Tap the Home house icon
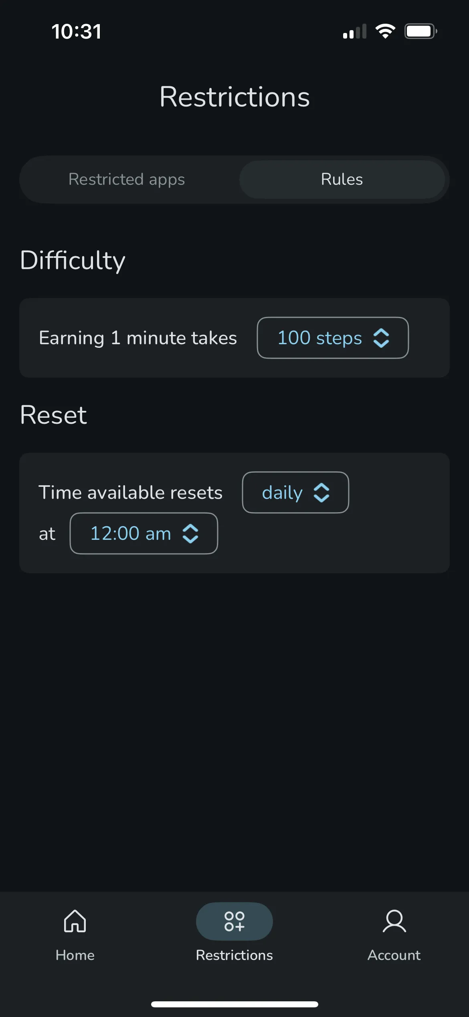 pyautogui.click(x=75, y=921)
